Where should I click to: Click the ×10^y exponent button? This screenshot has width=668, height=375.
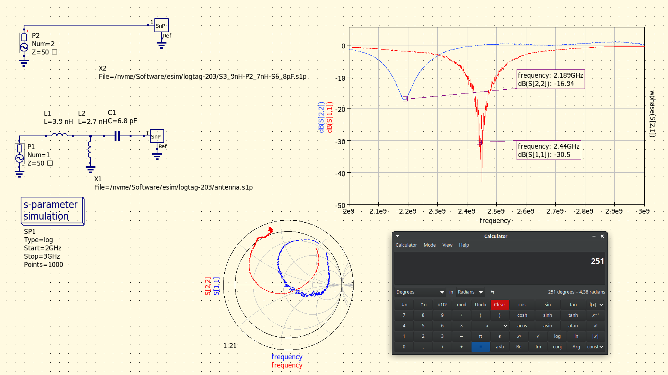[x=442, y=305]
